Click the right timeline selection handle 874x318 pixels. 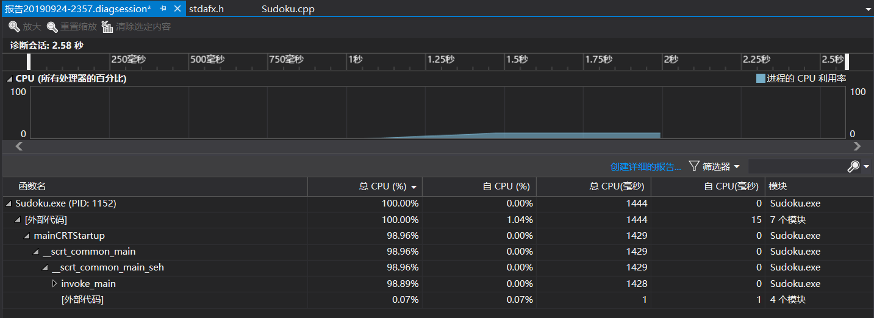[847, 62]
